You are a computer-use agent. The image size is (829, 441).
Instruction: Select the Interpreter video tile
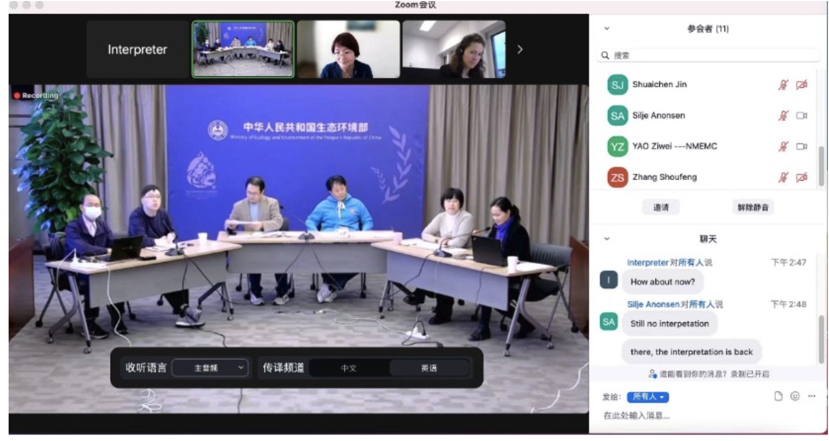tap(137, 49)
